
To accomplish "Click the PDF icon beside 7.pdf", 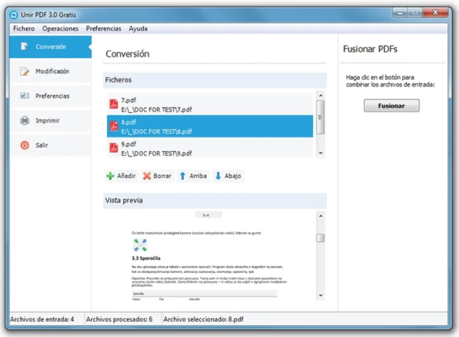I will click(x=114, y=105).
